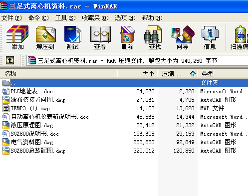Click size value 320,012
Image resolution: width=248 pixels, height=196 pixels.
point(144,151)
